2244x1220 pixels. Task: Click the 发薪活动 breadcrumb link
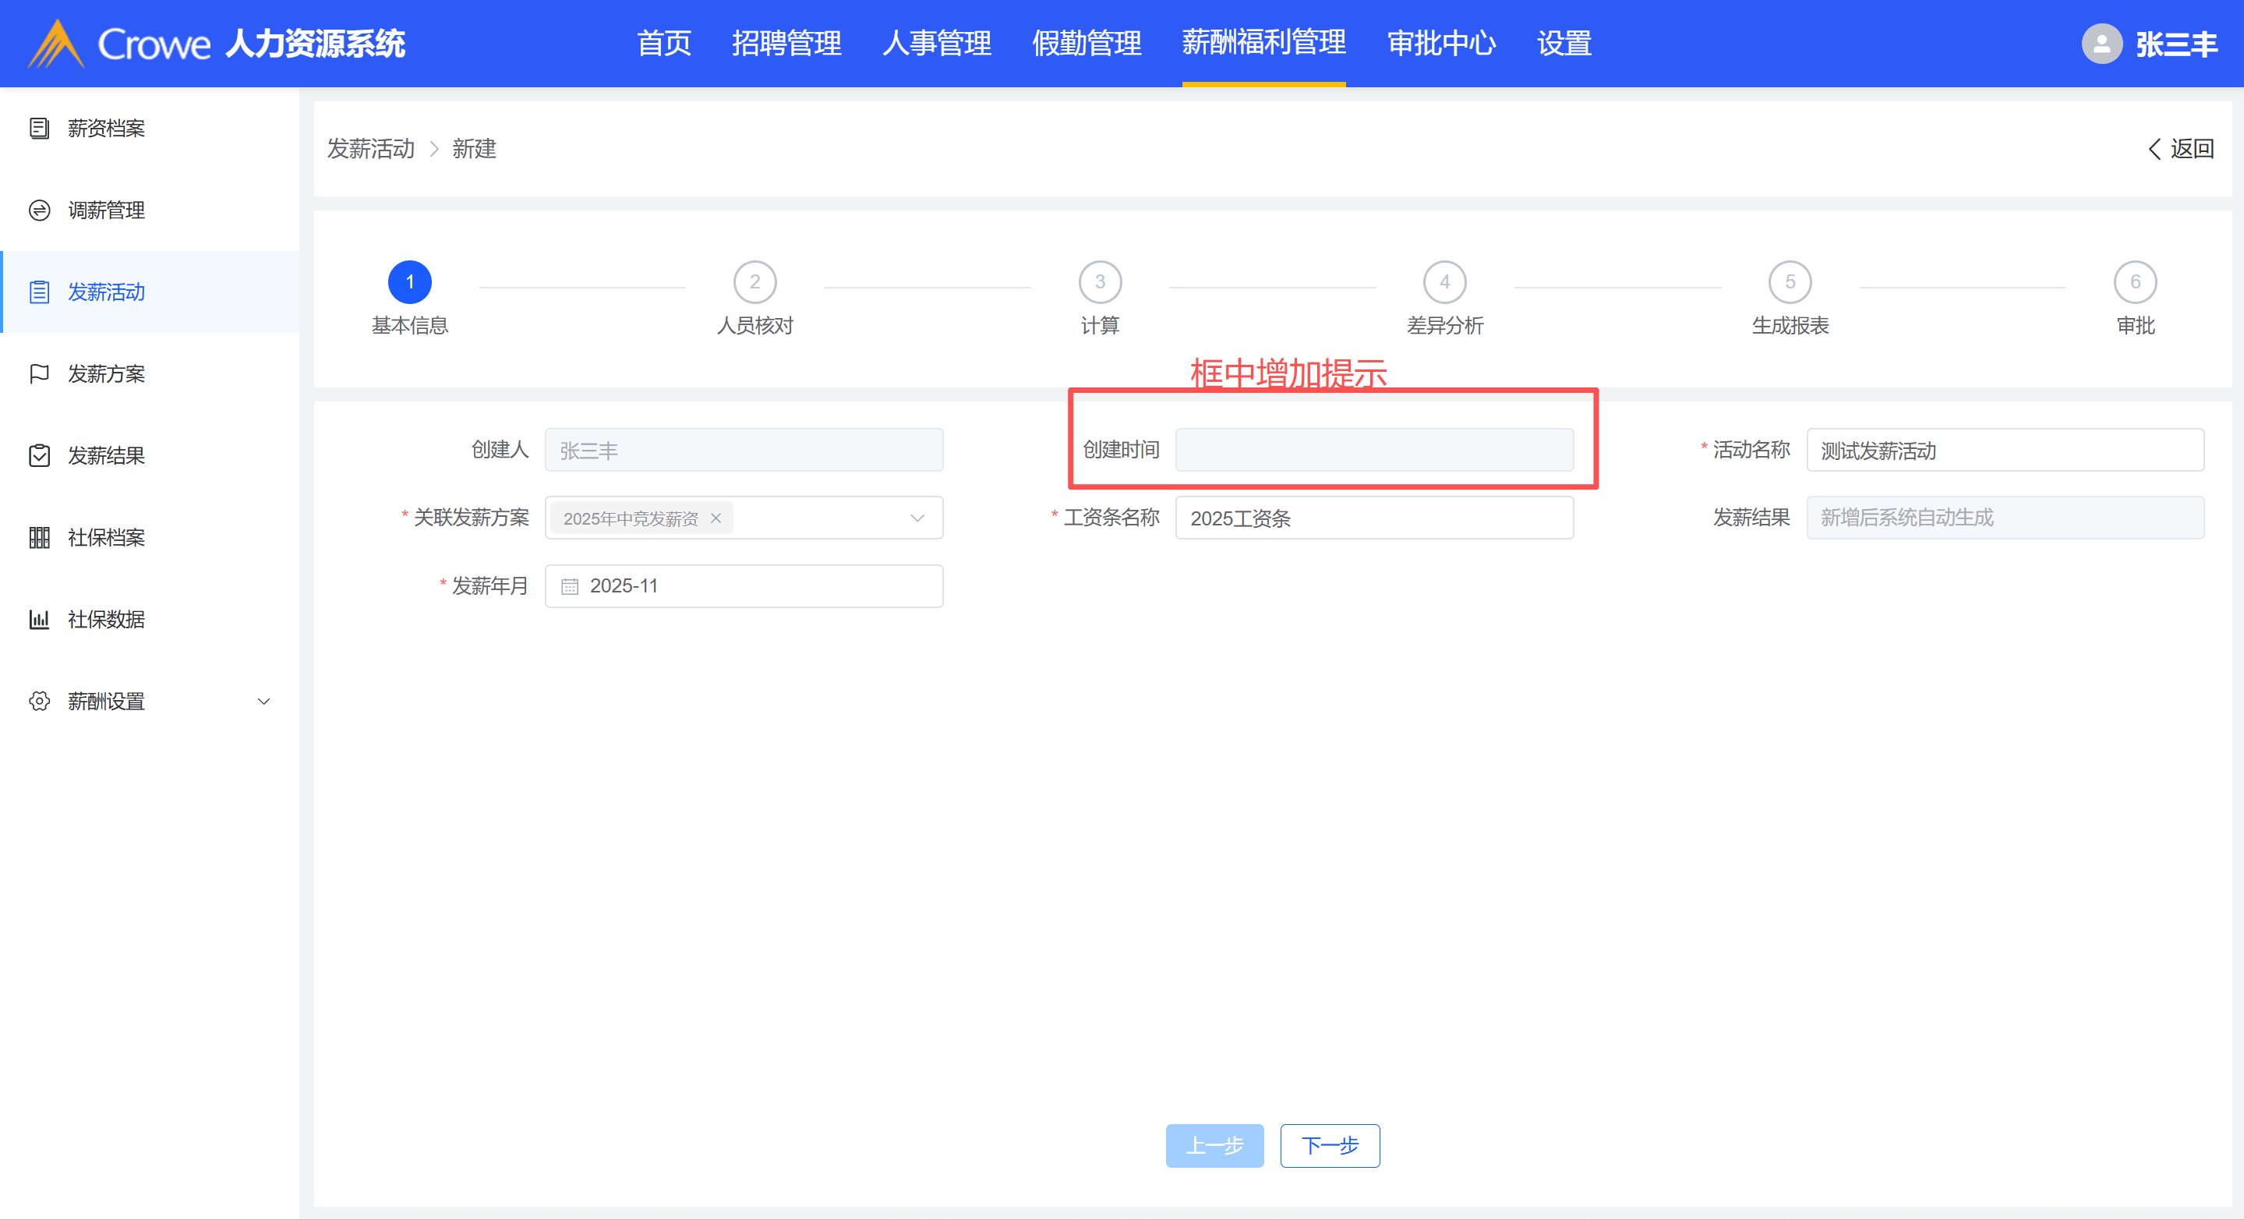coord(371,149)
